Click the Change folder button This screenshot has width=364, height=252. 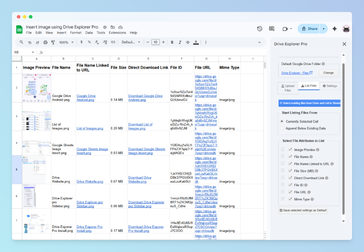328,73
